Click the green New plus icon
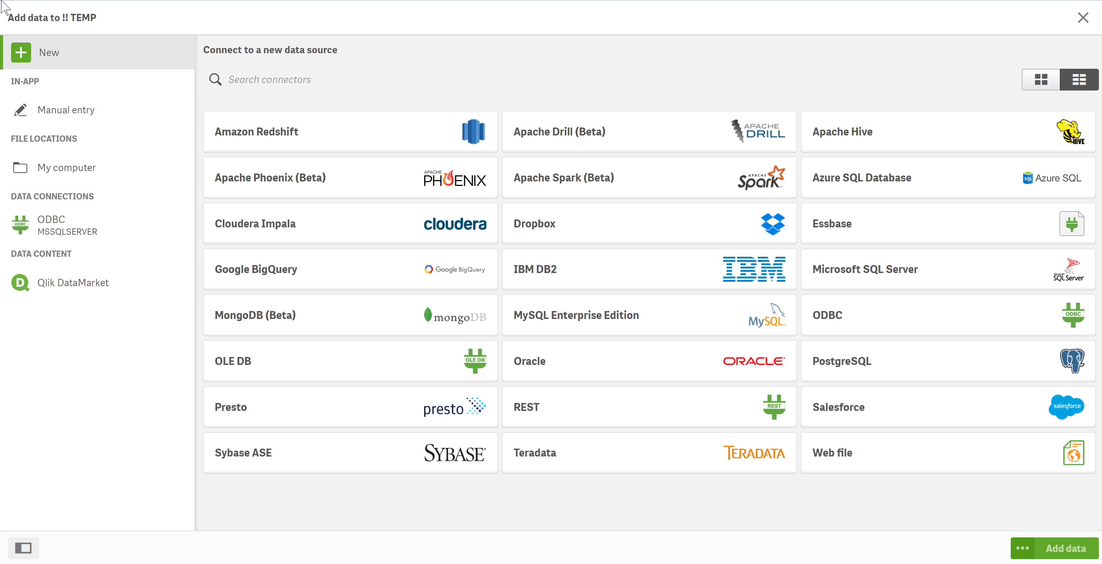 (20, 53)
